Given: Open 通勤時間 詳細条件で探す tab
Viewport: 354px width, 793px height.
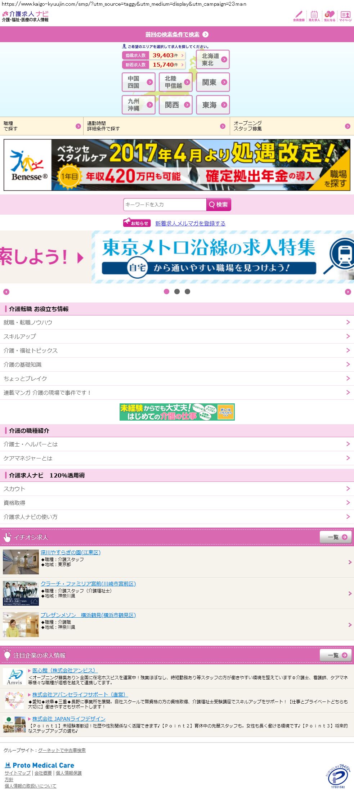Looking at the screenshot, I should click(x=157, y=126).
